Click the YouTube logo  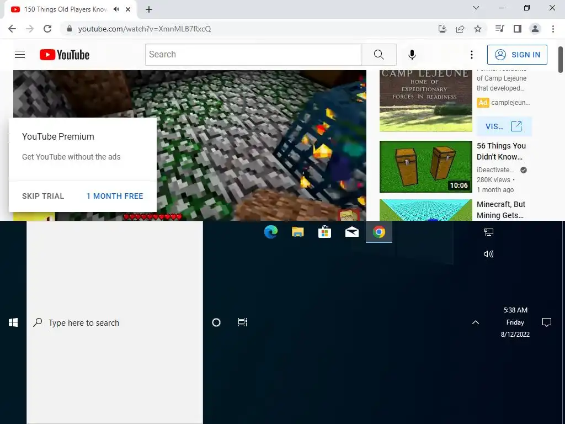click(65, 55)
